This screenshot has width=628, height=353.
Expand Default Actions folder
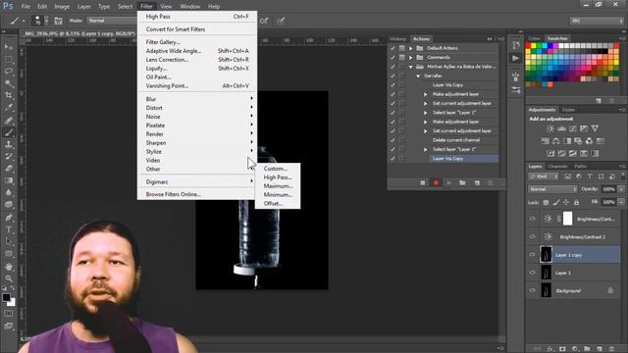click(410, 48)
